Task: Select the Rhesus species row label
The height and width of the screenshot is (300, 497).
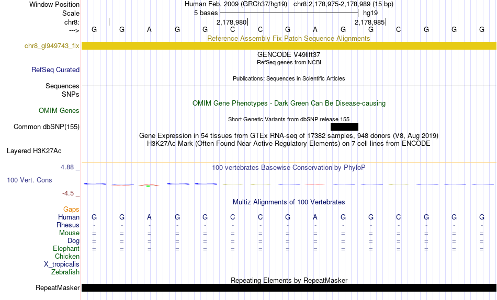Action: 68,225
